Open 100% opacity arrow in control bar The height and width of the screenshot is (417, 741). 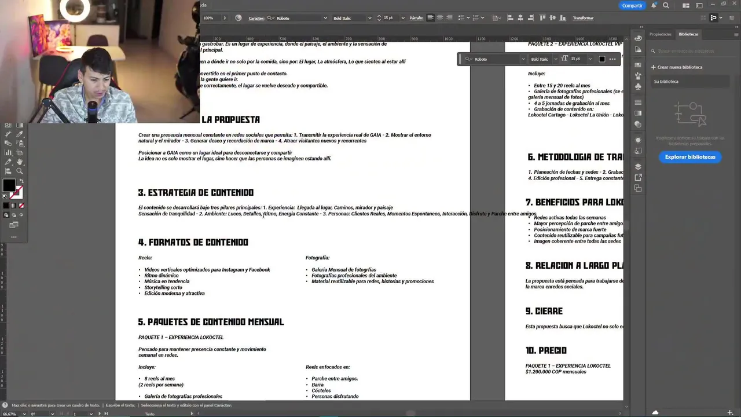225,18
